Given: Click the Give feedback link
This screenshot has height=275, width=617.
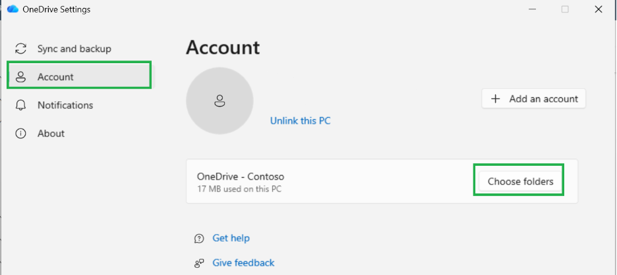Looking at the screenshot, I should [x=244, y=262].
